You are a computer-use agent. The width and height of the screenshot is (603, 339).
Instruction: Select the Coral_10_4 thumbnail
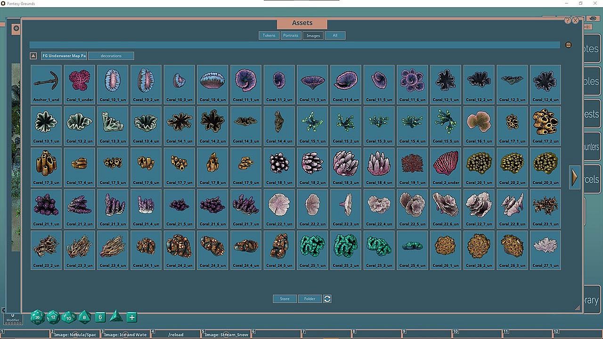tap(212, 84)
